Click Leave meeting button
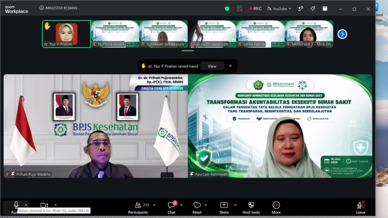 point(361,208)
